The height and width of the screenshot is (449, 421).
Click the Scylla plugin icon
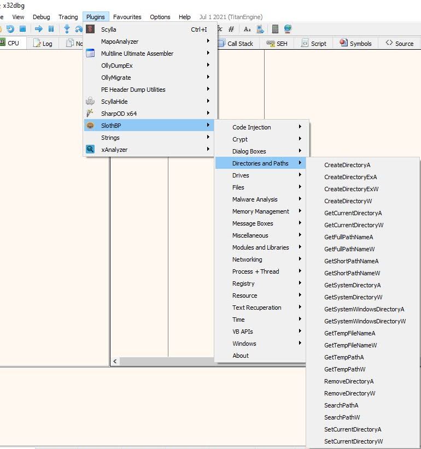tap(90, 29)
